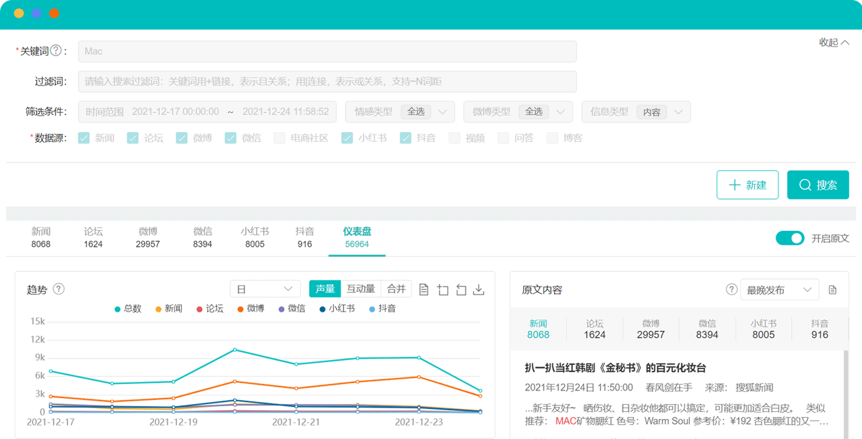
Task: Uncheck the 新闻 data source checkbox
Action: [84, 138]
